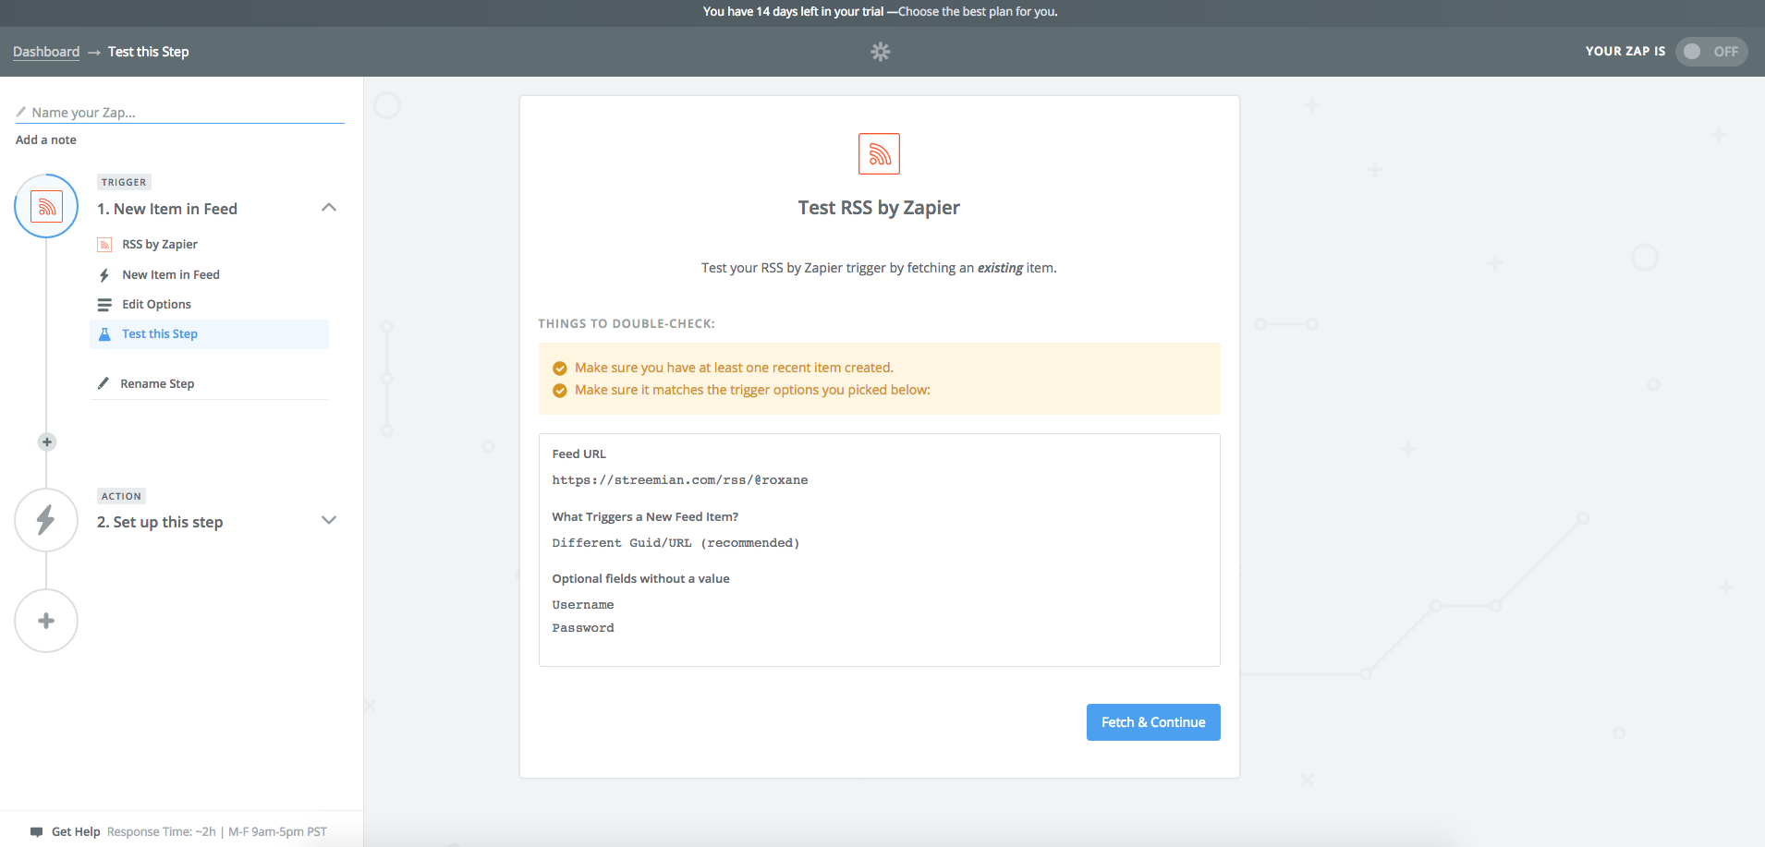Click Get Help link

coord(76,831)
